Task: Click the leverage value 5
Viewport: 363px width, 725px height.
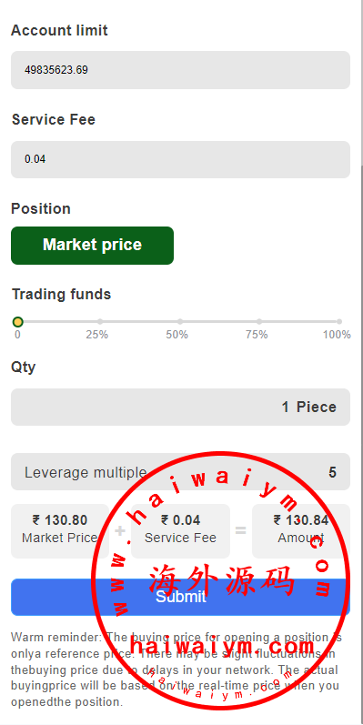Action: pyautogui.click(x=332, y=472)
